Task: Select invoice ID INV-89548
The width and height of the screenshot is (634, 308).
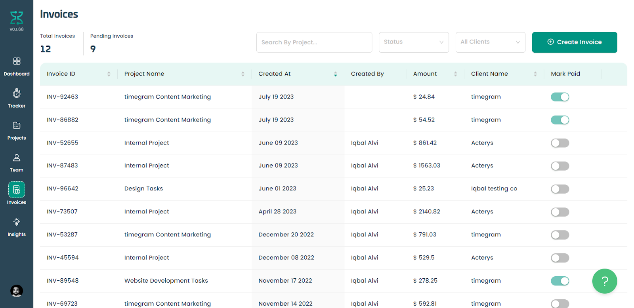Action: click(63, 281)
